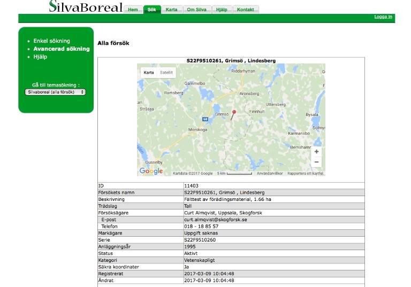Image resolution: width=411 pixels, height=287 pixels.
Task: Click the red location pin near Grimsö
Action: (x=234, y=113)
